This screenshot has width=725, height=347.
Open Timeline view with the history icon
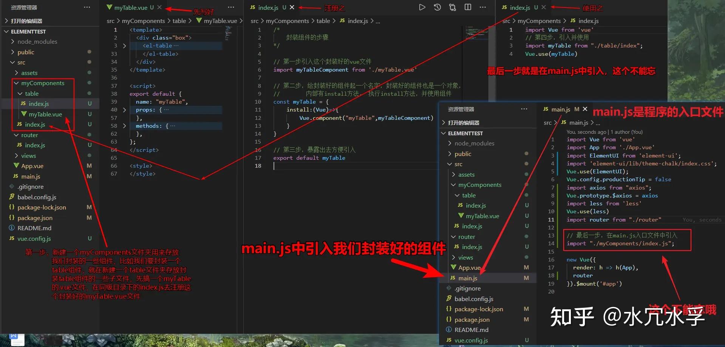tap(437, 7)
